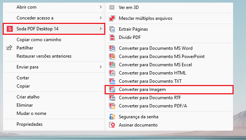This screenshot has width=246, height=140.
Task: Click the MS Excel conversion icon
Action: tap(112, 65)
